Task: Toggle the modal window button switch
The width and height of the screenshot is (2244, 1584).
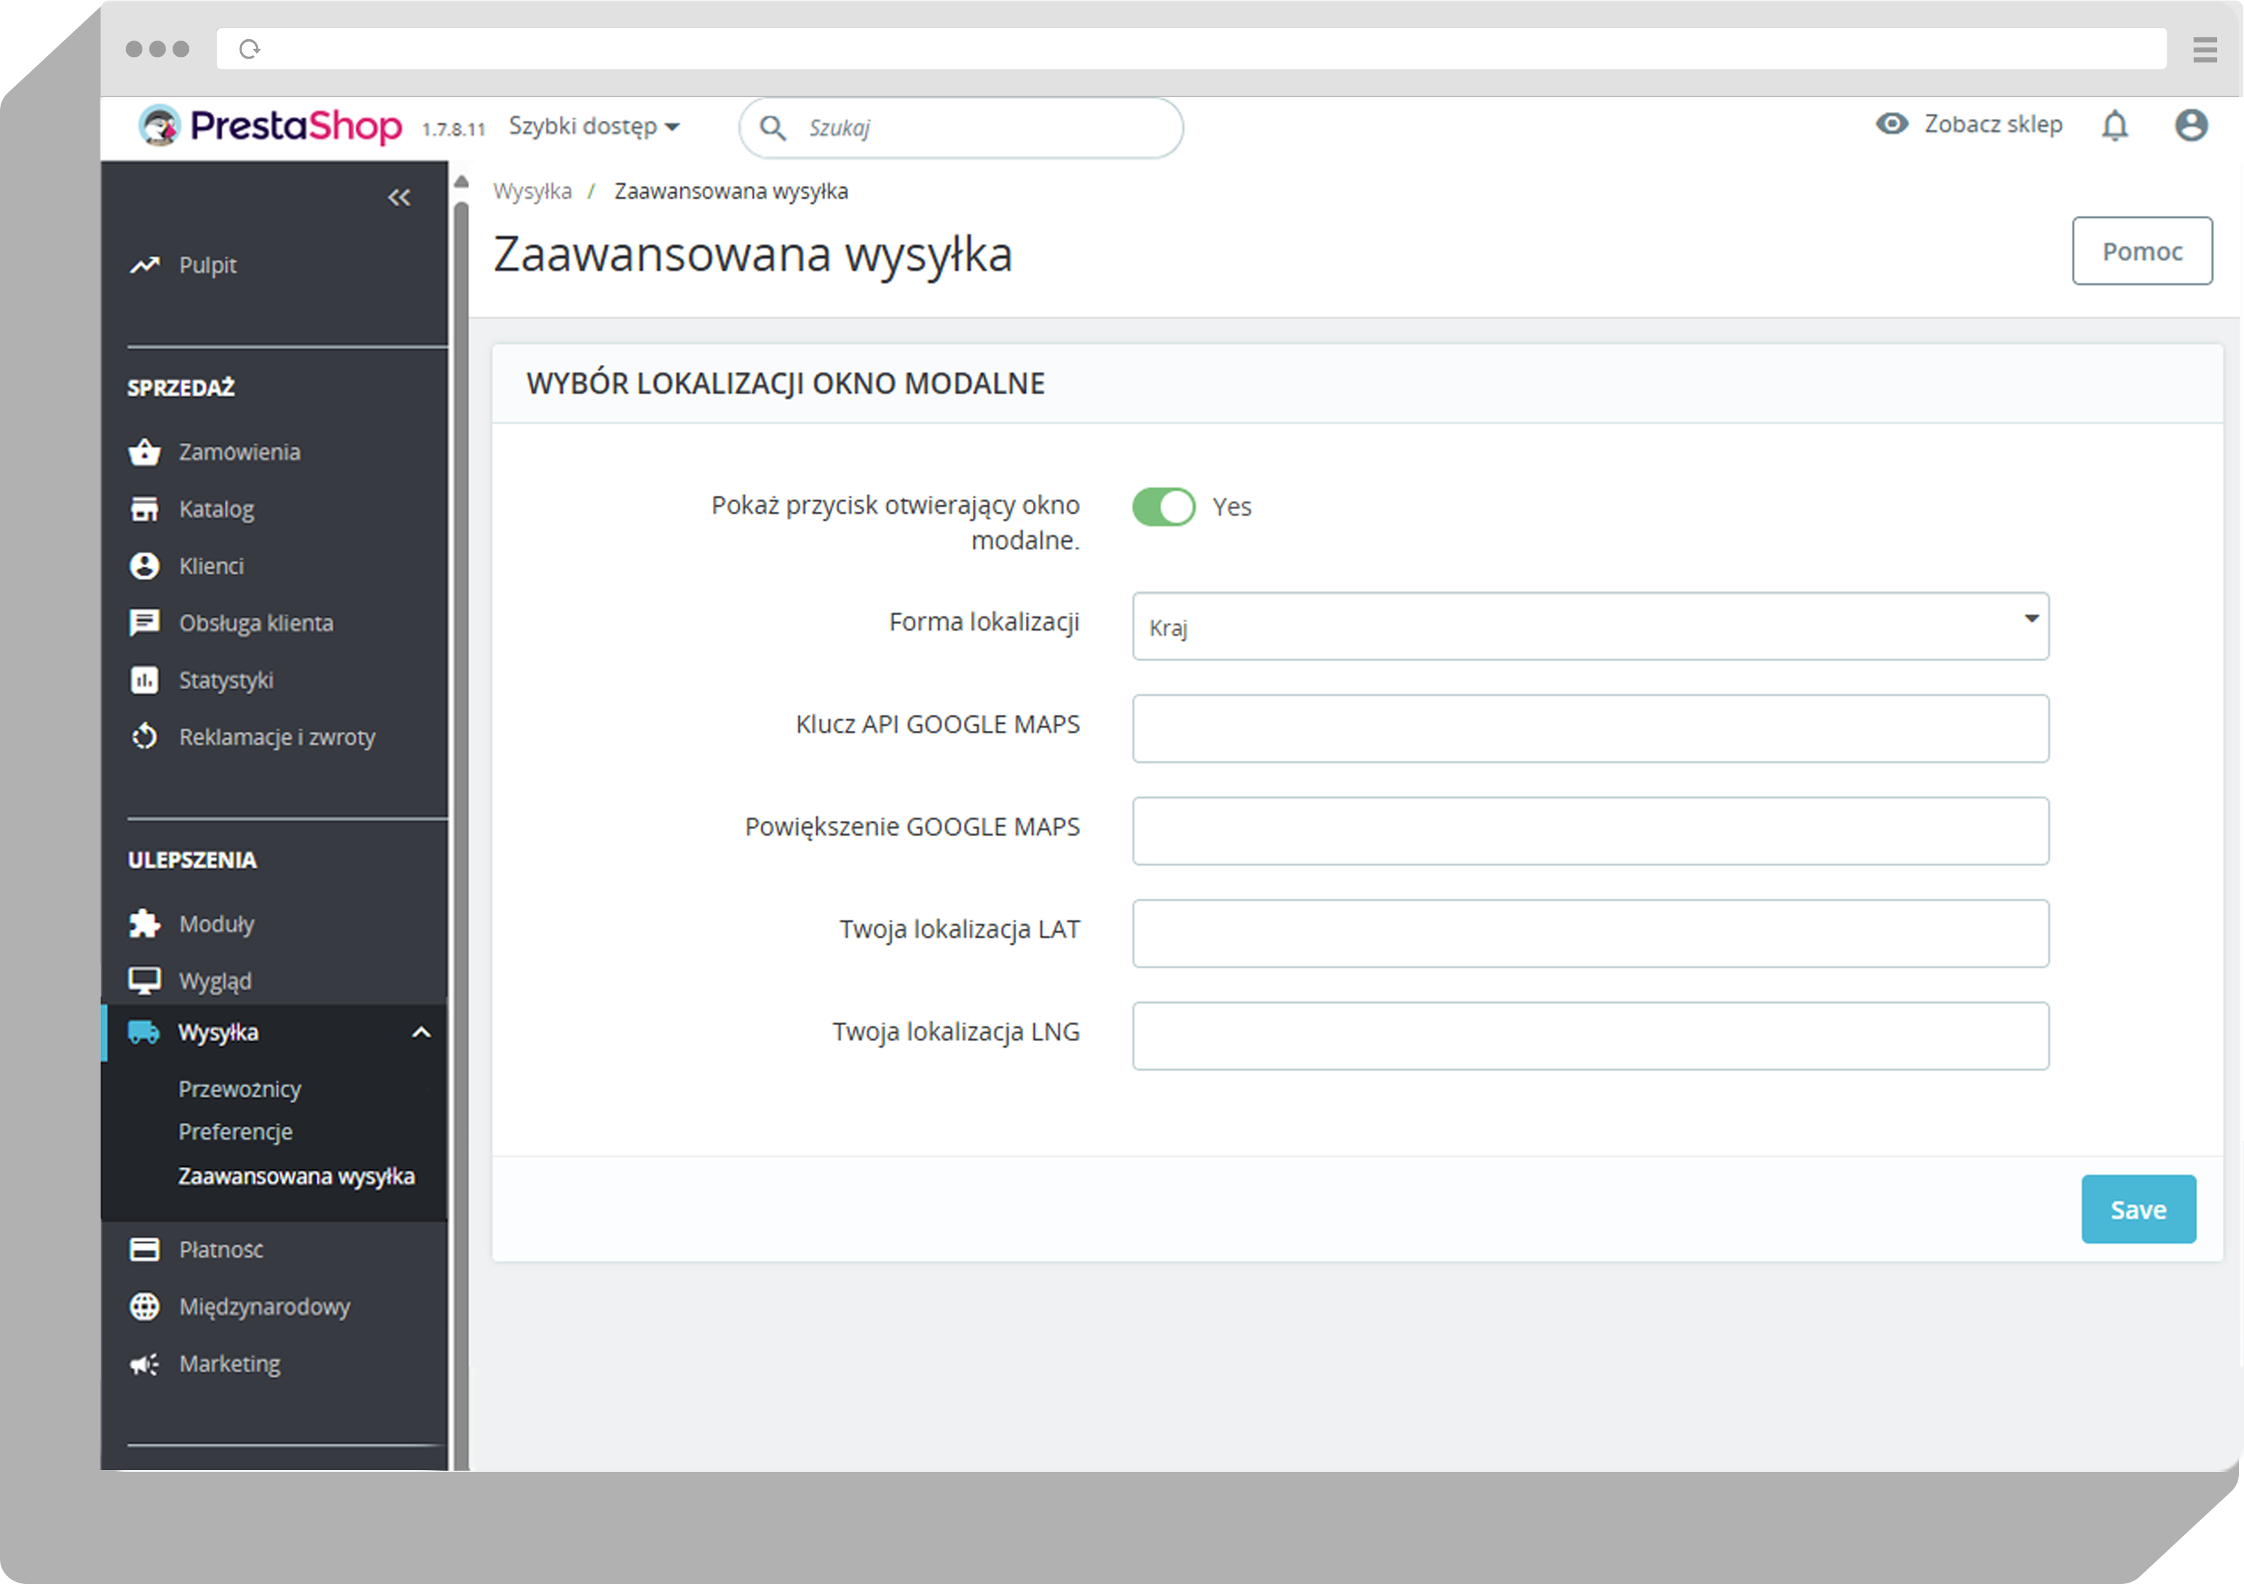Action: [x=1163, y=507]
